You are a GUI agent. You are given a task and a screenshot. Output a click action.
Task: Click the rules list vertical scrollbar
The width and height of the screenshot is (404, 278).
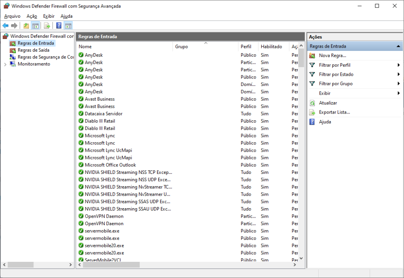point(301,158)
